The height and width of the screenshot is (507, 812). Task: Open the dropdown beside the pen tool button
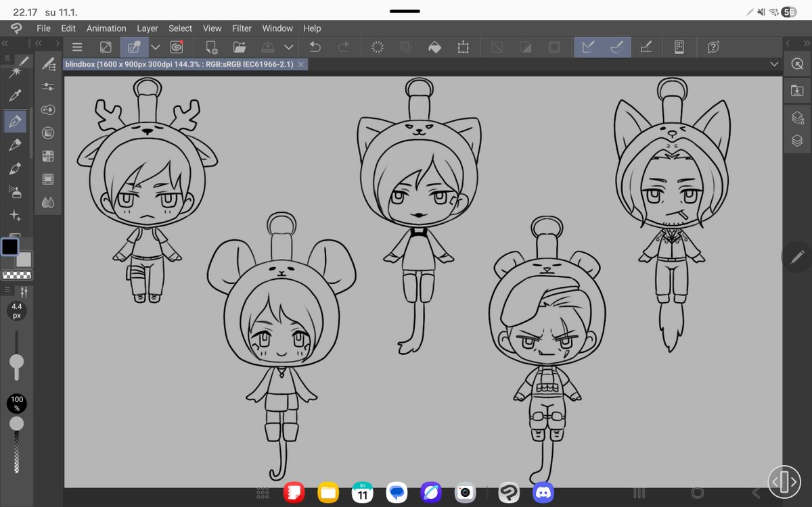tap(155, 47)
